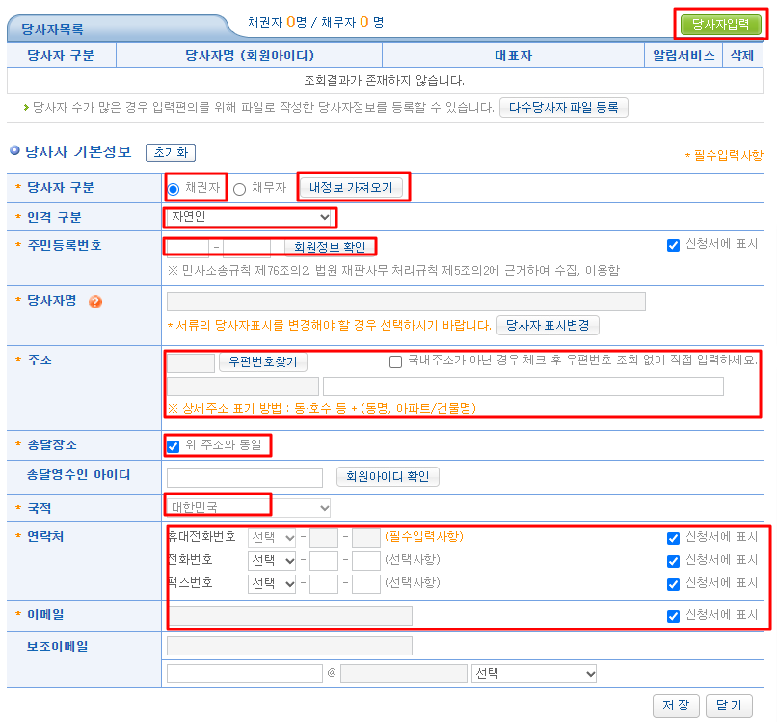
Task: Click the 저장 save button
Action: click(x=676, y=706)
